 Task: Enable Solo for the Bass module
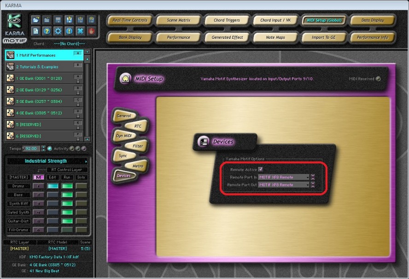point(82,195)
